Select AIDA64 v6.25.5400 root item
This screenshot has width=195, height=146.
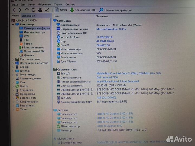click(24, 21)
